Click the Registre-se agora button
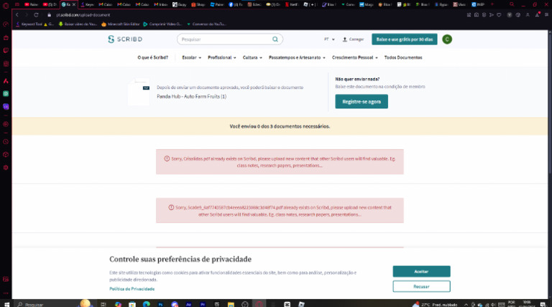This screenshot has width=552, height=307. click(x=362, y=102)
